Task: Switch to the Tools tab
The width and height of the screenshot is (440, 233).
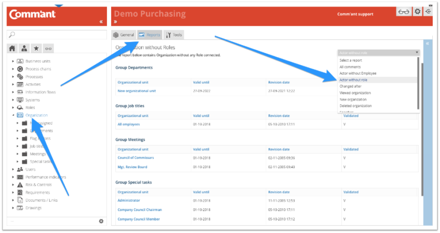Action: tap(174, 35)
